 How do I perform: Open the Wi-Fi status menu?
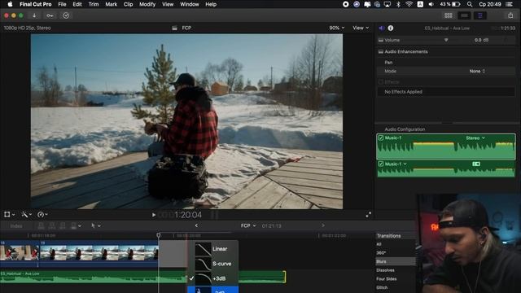(x=409, y=4)
